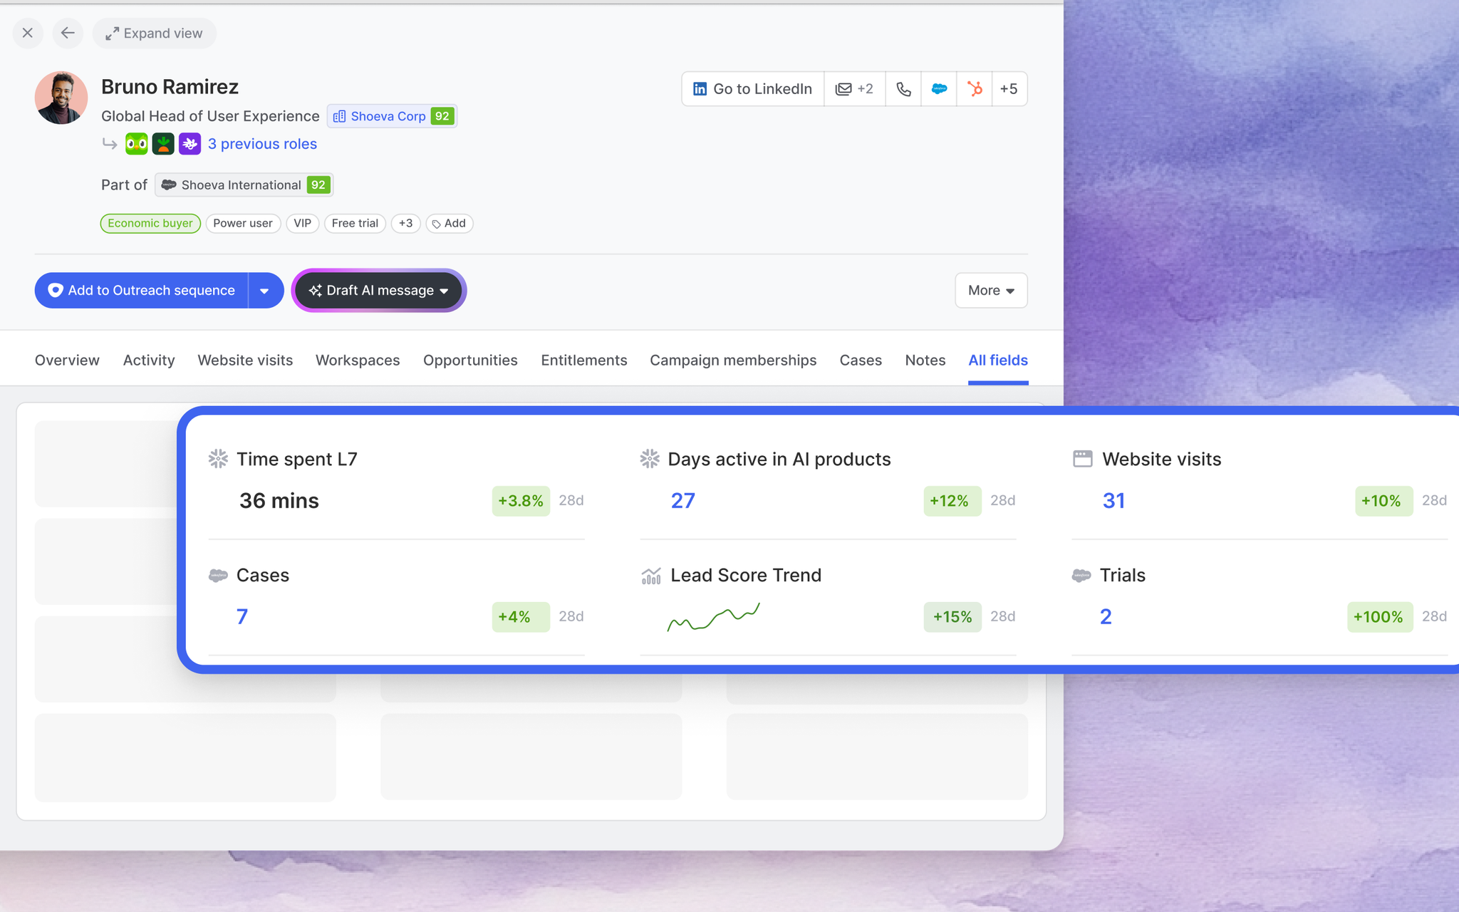
Task: Open the Opportunities tab
Action: click(x=470, y=361)
